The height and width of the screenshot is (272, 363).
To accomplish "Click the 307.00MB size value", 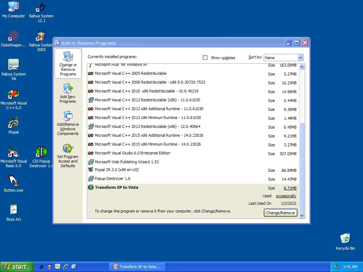I will [x=288, y=154].
